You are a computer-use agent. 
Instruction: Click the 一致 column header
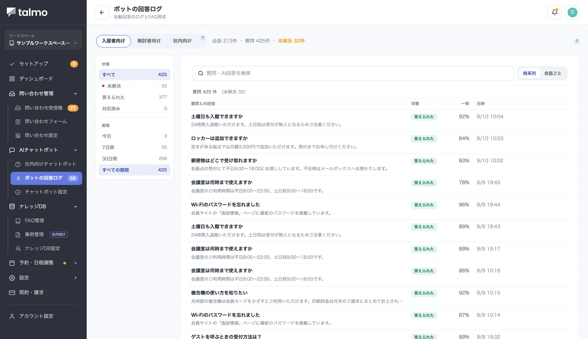click(x=465, y=104)
